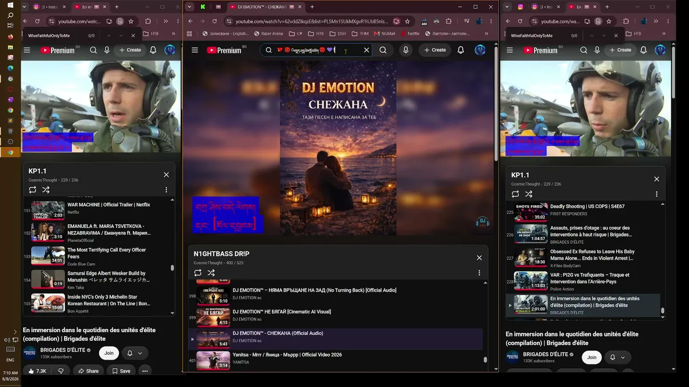Viewport: 689px width, 387px height.
Task: Save the video in left window
Action: 121,371
